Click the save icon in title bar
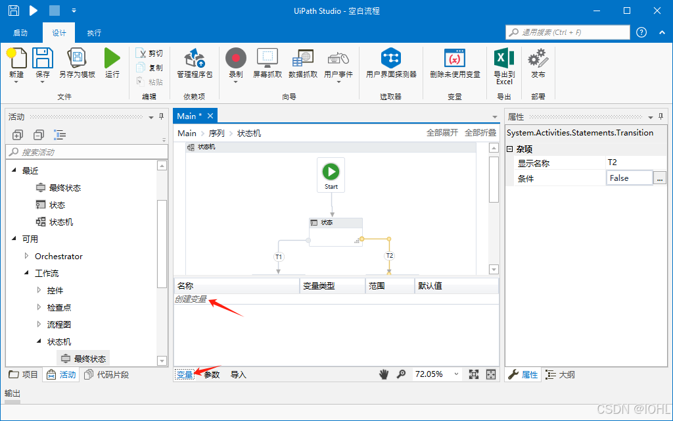The width and height of the screenshot is (673, 421). (14, 11)
